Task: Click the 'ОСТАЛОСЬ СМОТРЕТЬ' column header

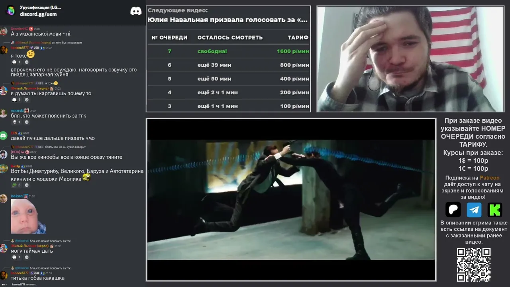Action: (x=230, y=37)
